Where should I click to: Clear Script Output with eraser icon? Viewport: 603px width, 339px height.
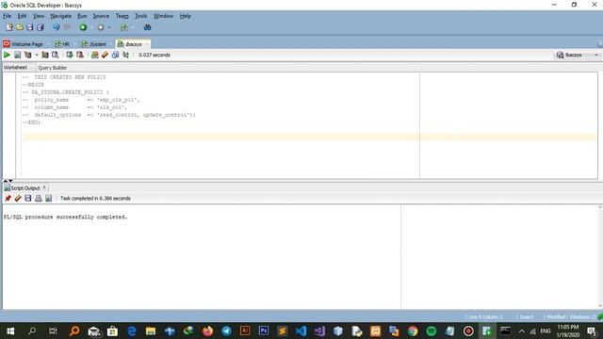click(18, 199)
